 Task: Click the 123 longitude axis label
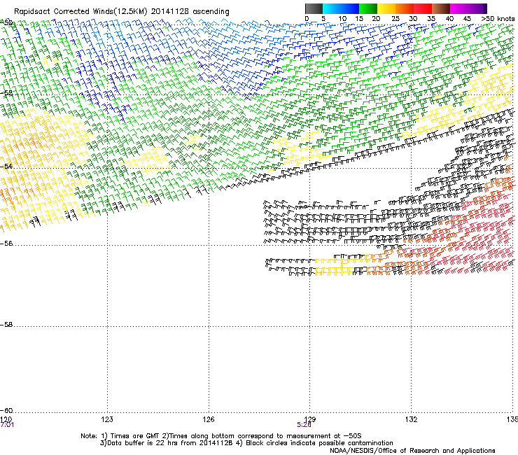click(x=107, y=419)
